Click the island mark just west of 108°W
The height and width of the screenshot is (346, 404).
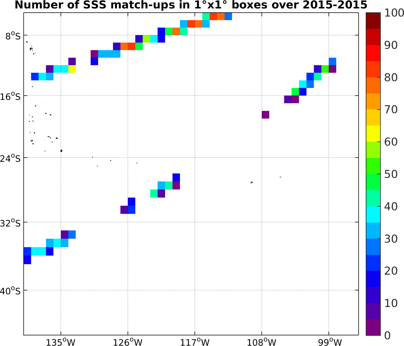(x=252, y=182)
